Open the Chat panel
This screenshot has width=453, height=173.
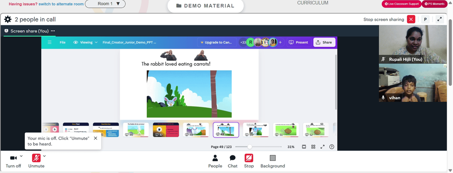pyautogui.click(x=232, y=161)
